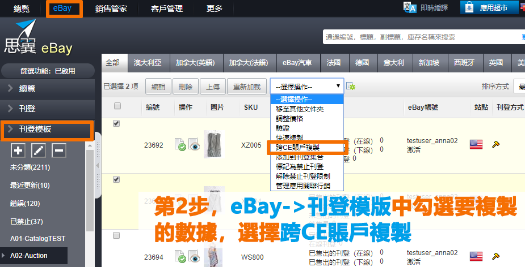Click the preview eye icon for 23694
Screen dimensions: 525x267
(x=194, y=257)
